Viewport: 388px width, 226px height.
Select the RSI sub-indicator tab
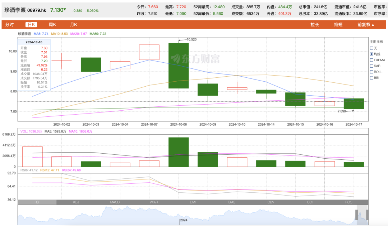[37, 202]
